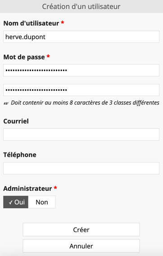Cancel with the Annuler button
This screenshot has height=256, width=163.
point(81,246)
